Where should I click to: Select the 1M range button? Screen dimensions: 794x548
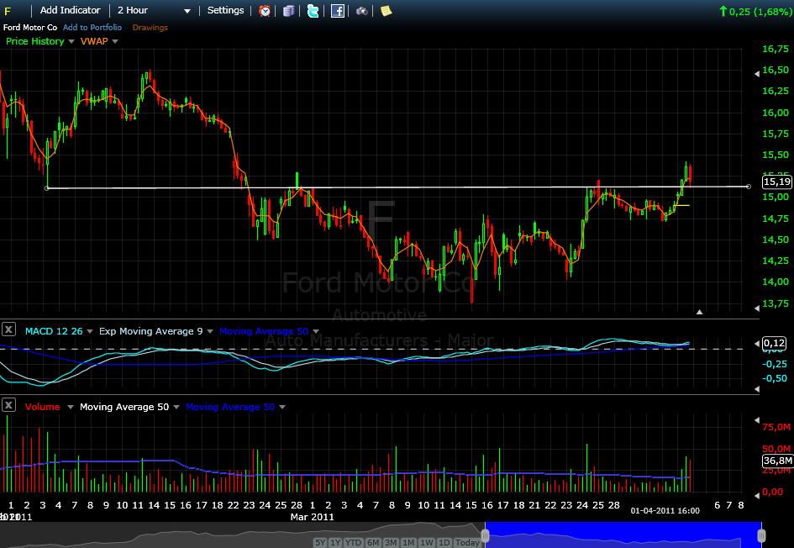pyautogui.click(x=408, y=542)
